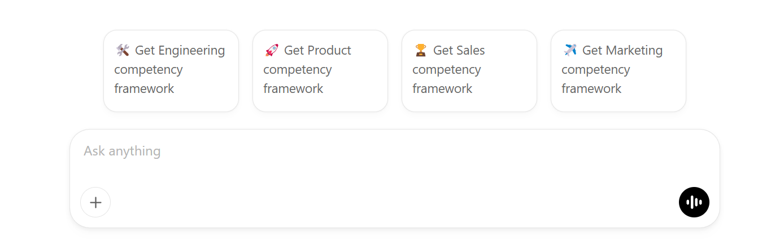Select the Get Engineering competency framework suggestion

coord(171,71)
